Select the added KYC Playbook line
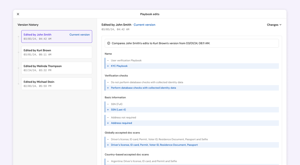Image resolution: width=300 pixels, height=165 pixels. [x=119, y=66]
